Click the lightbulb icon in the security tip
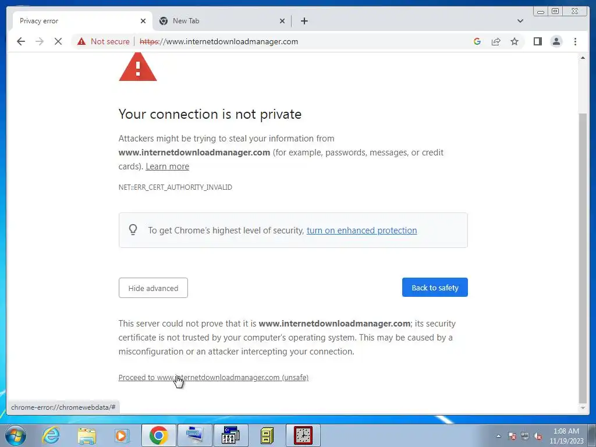This screenshot has width=596, height=447. (133, 229)
